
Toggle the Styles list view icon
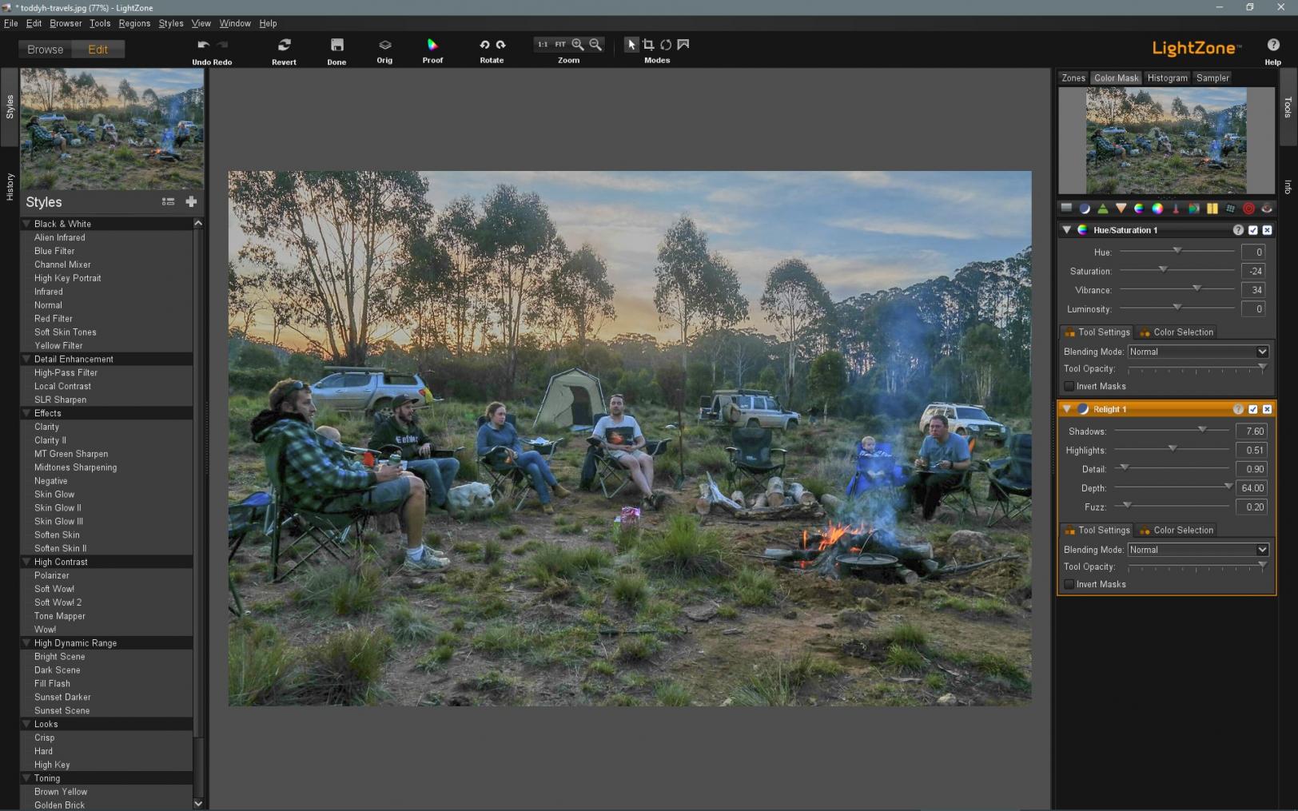168,202
